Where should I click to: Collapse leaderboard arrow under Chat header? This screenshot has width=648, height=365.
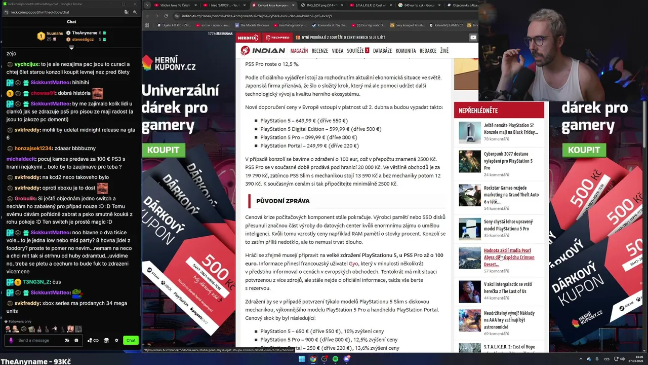click(71, 48)
